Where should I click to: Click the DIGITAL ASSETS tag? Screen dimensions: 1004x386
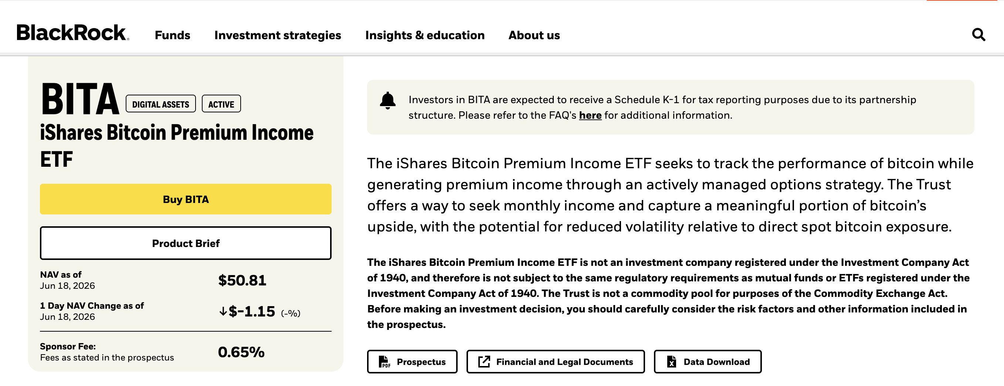[x=160, y=104]
